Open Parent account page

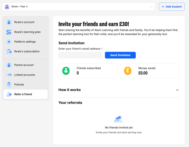[26, 65]
